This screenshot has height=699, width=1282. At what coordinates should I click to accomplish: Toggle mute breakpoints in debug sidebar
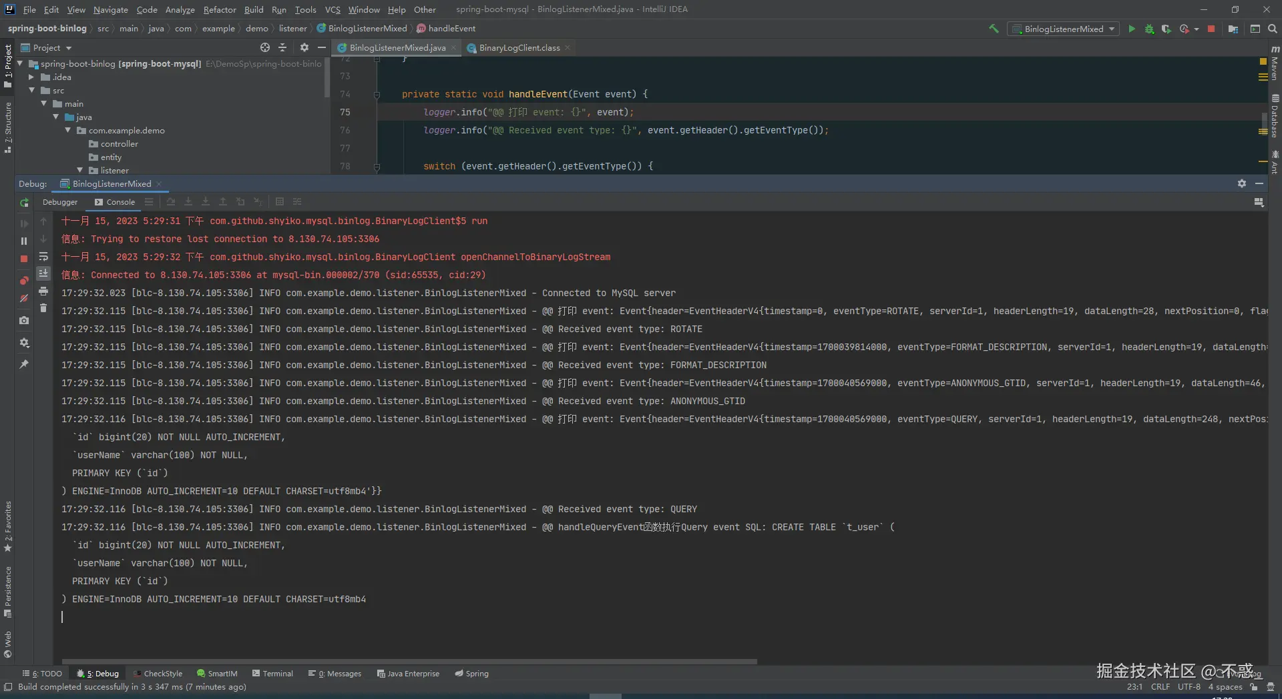(24, 298)
